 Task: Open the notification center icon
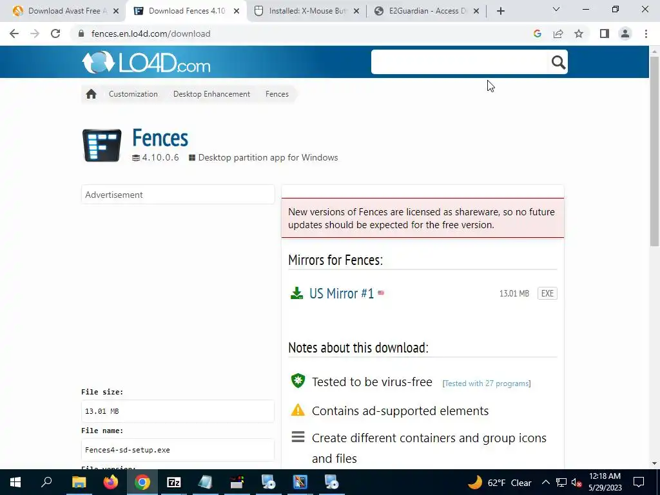tap(639, 482)
